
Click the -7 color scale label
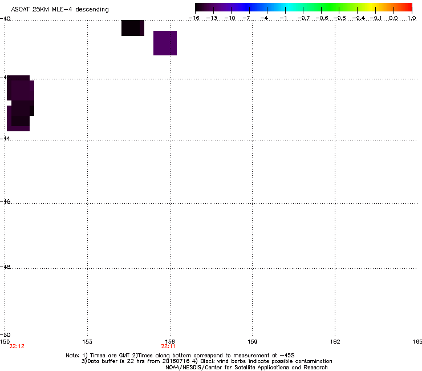pyautogui.click(x=246, y=18)
